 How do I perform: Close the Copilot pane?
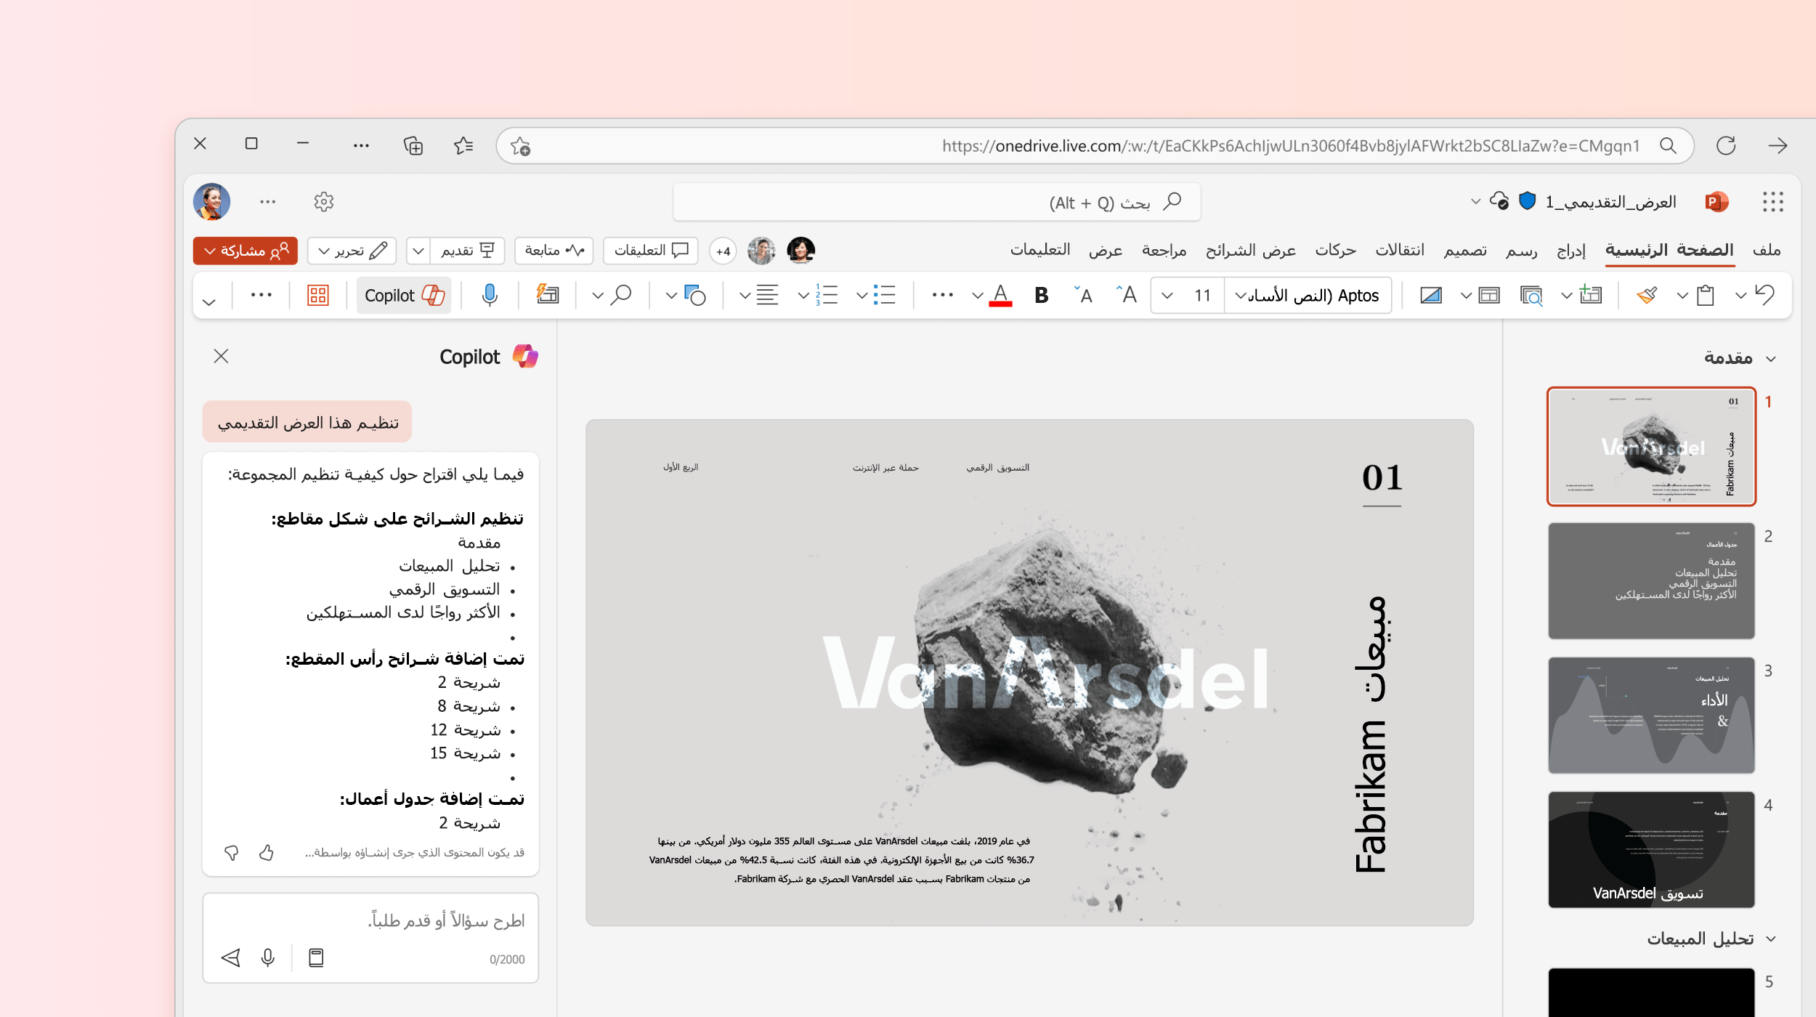click(221, 357)
